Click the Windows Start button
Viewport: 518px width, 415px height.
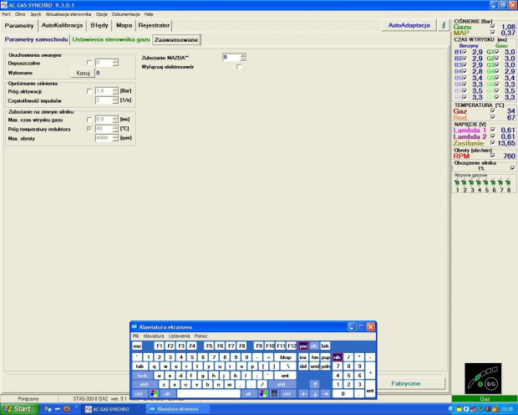pyautogui.click(x=18, y=409)
